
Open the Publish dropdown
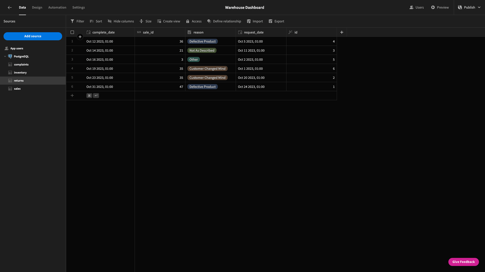[x=469, y=8]
